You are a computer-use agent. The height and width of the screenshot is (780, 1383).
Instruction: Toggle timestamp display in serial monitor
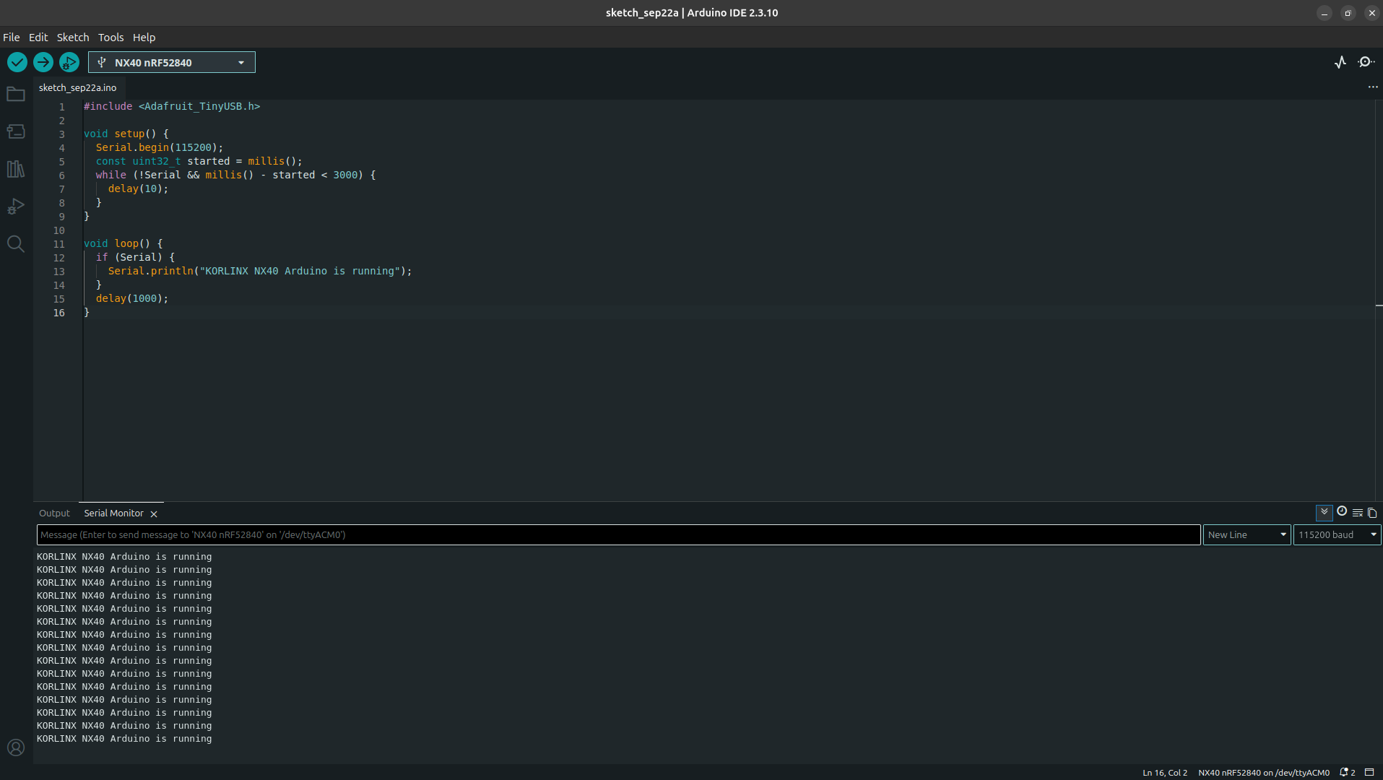pyautogui.click(x=1342, y=511)
